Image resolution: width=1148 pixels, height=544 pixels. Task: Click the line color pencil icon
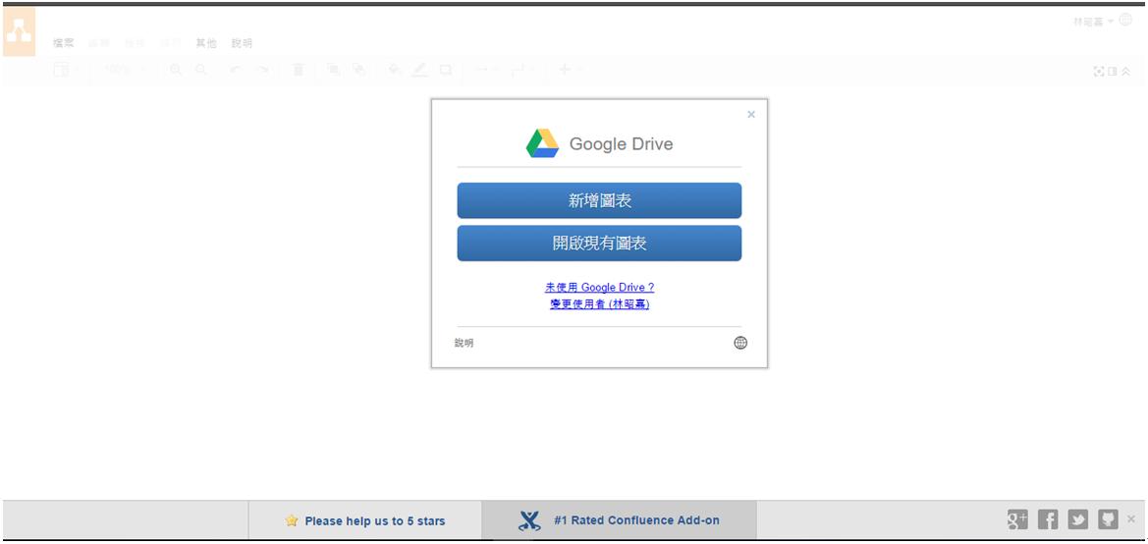pos(419,70)
